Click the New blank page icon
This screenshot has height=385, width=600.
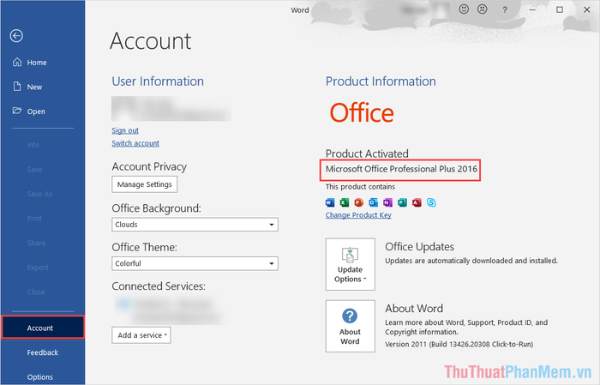[x=17, y=87]
